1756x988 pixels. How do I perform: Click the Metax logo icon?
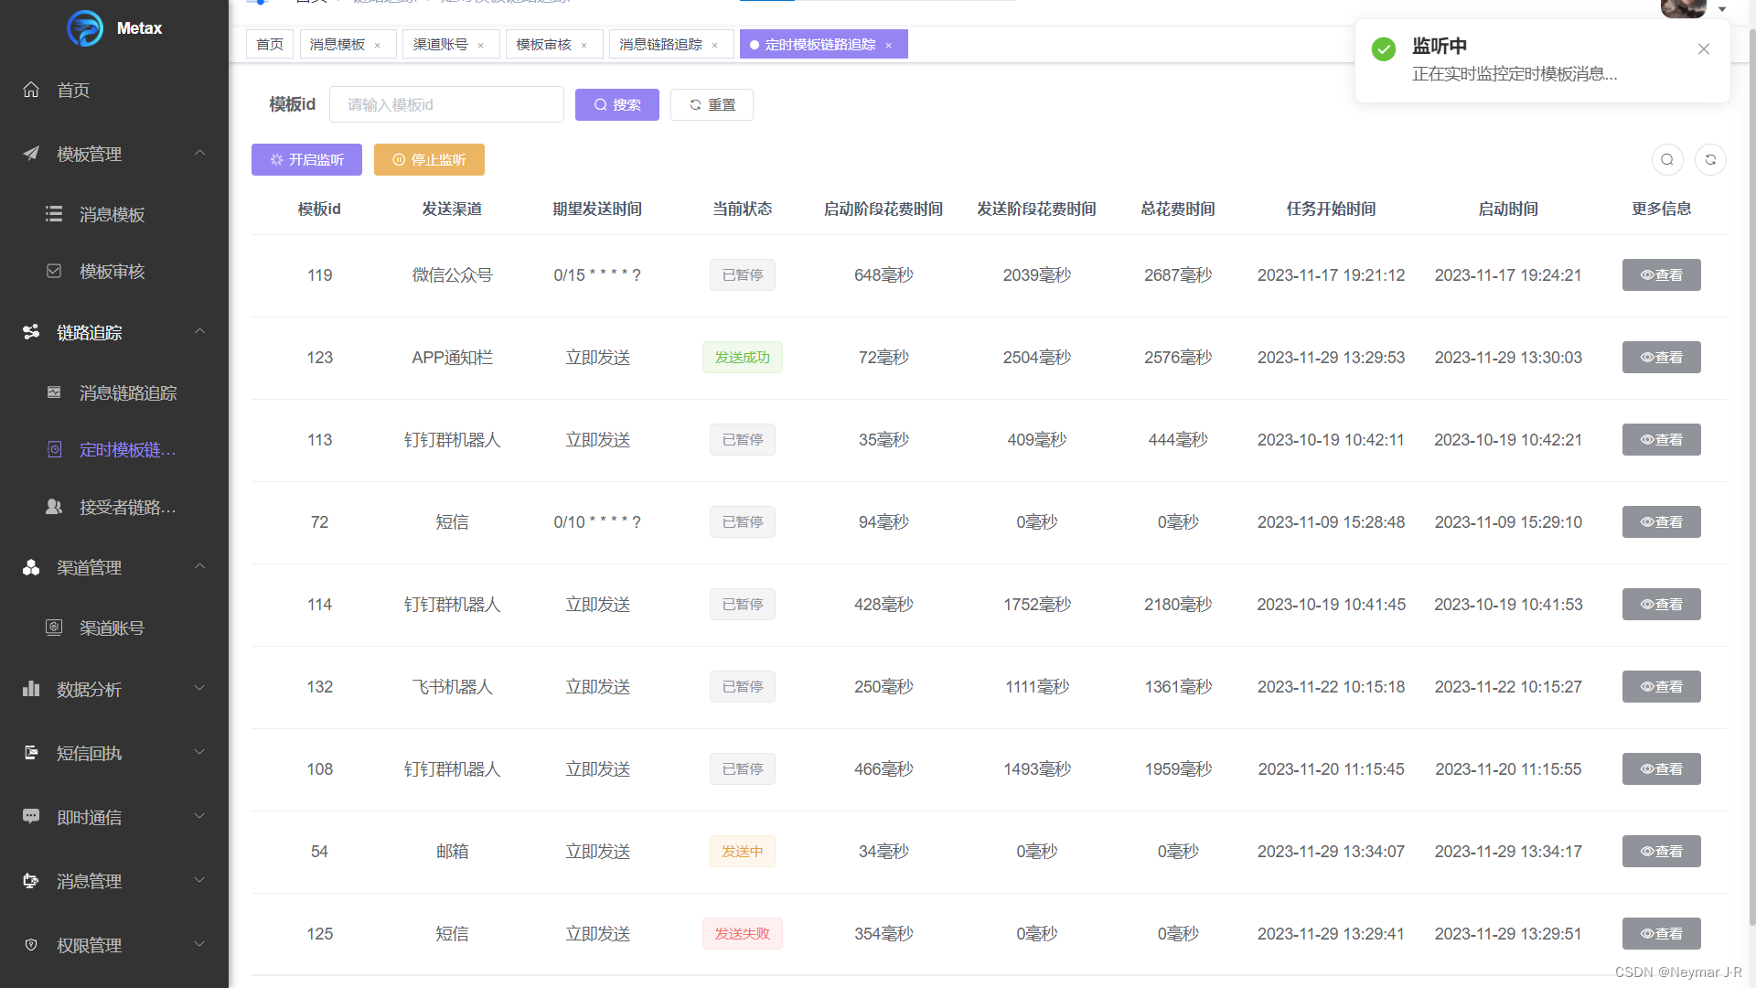85,28
